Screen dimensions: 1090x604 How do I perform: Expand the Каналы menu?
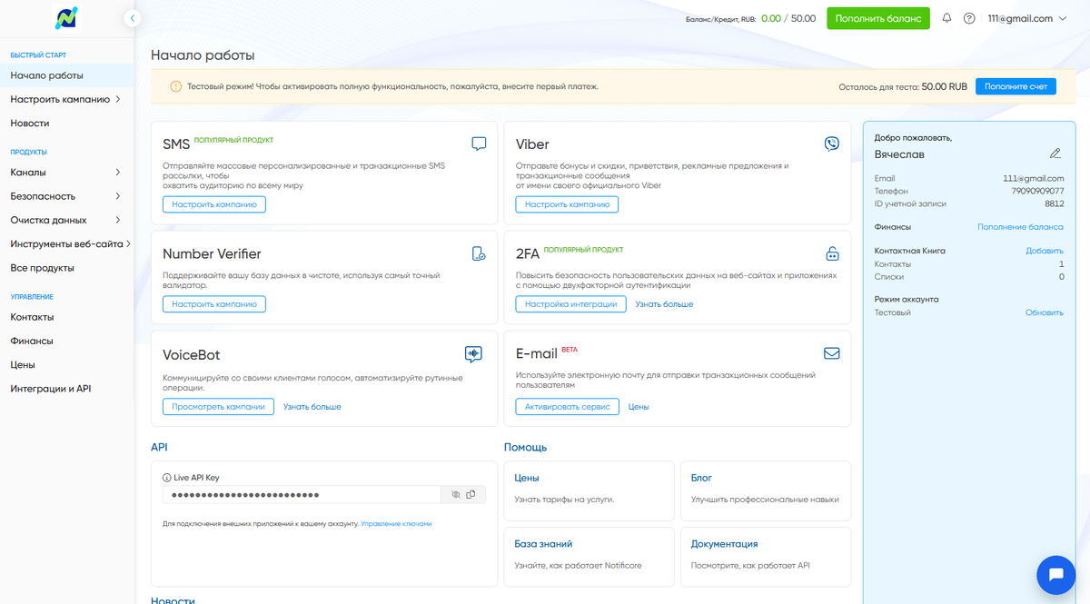[x=65, y=172]
